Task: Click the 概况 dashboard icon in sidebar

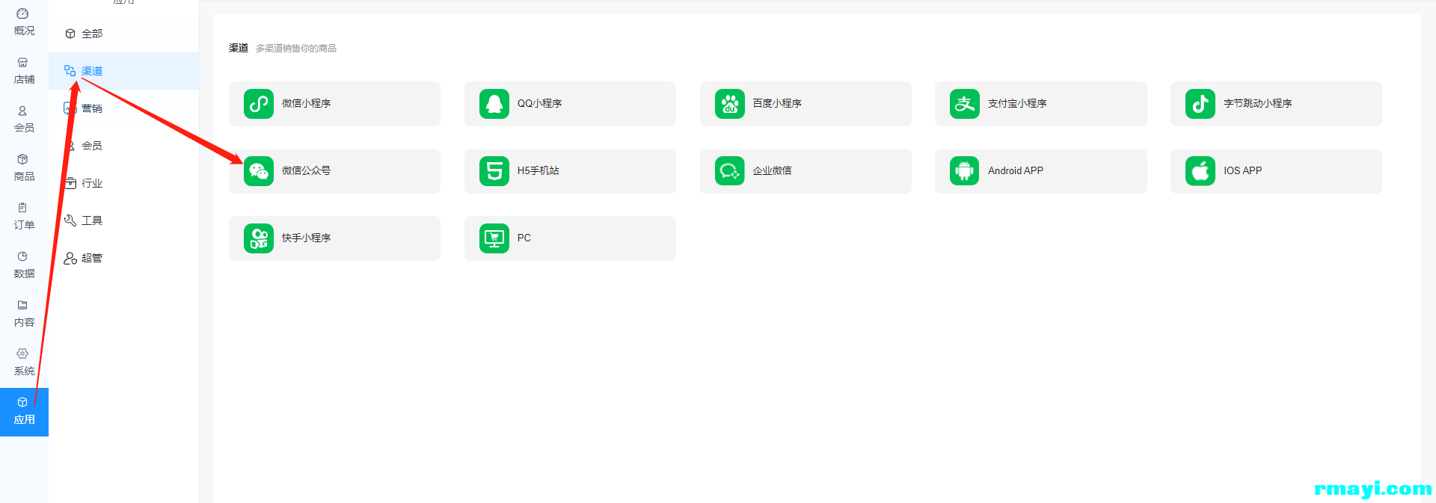Action: tap(22, 13)
